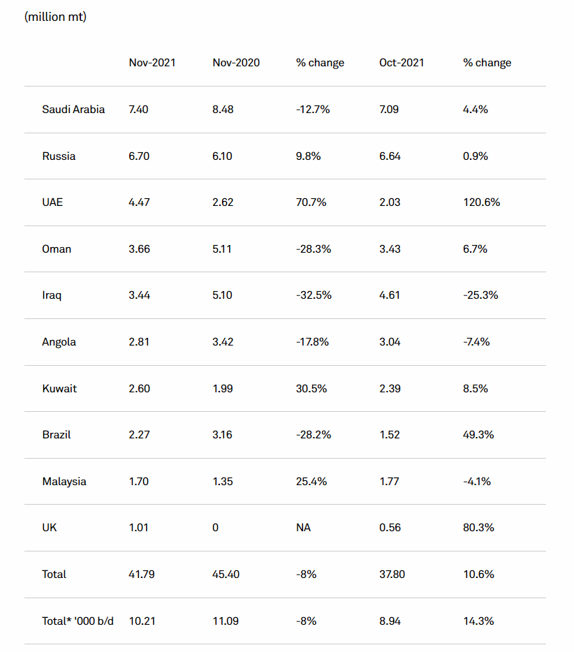Click Saudi Arabia's 7.40 value
574x652 pixels.
(x=138, y=110)
